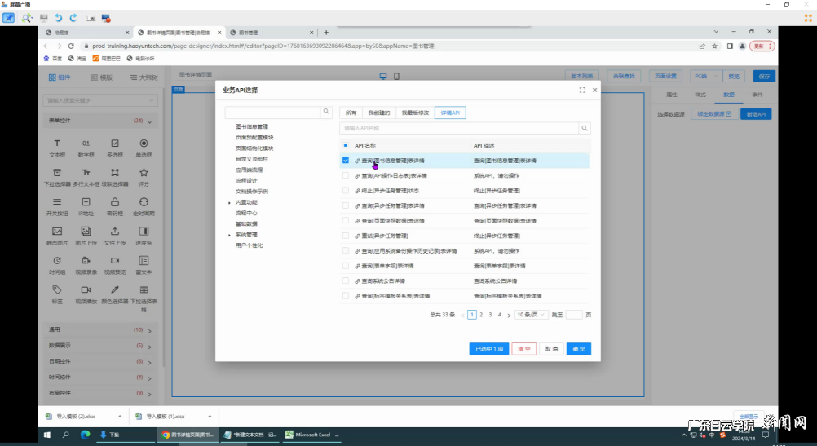The height and width of the screenshot is (446, 817).
Task: Select the 单选框 radio component icon
Action: pyautogui.click(x=144, y=144)
